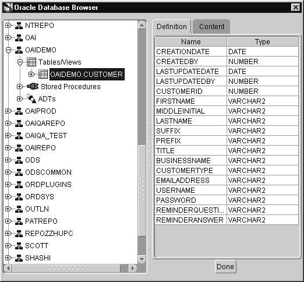
Task: Select the ORDPLUGINS tree label
Action: (48, 185)
